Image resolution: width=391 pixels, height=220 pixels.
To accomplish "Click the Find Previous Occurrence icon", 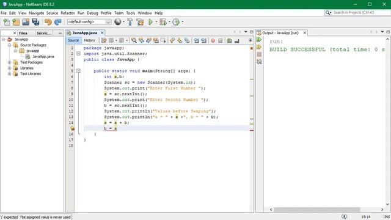I will tap(141, 40).
